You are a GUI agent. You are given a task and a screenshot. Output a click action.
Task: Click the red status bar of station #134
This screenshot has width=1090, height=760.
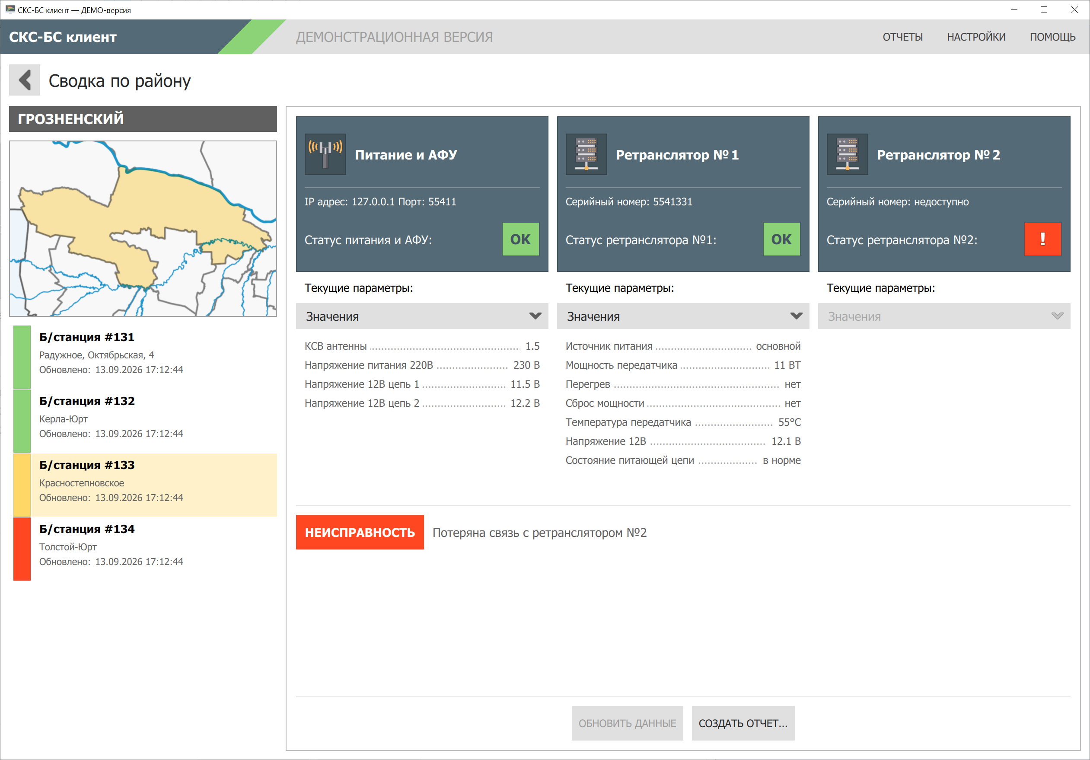click(x=22, y=549)
